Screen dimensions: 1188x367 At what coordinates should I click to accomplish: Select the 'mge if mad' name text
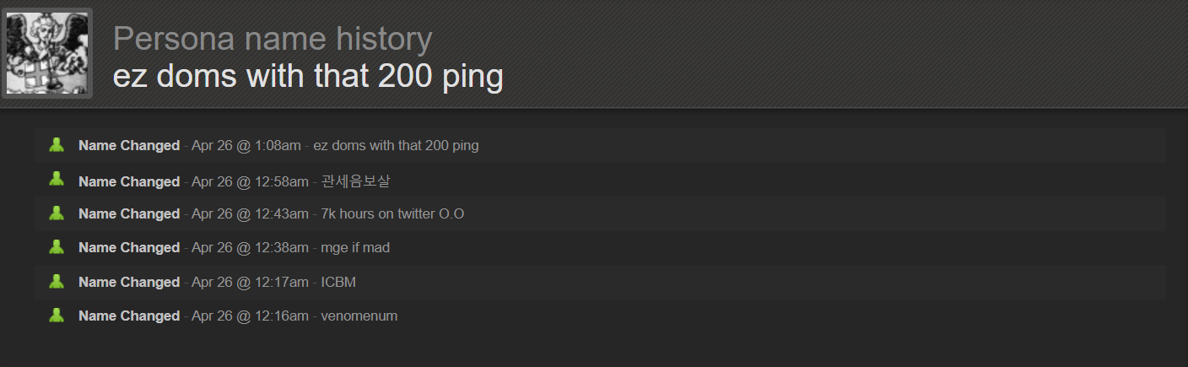355,248
